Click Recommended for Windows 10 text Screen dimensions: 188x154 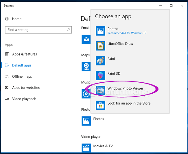pos(127,33)
